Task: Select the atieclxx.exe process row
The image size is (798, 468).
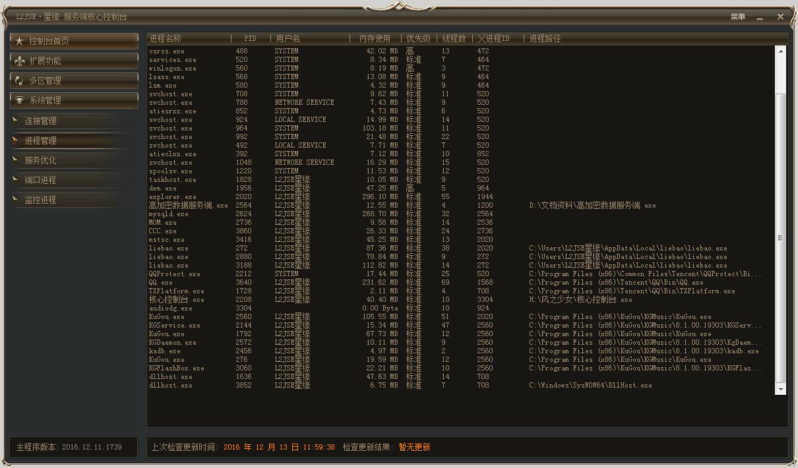Action: (x=460, y=154)
